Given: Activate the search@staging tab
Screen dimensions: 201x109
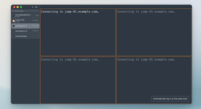Looking at the screenshot, I should [x=25, y=36].
